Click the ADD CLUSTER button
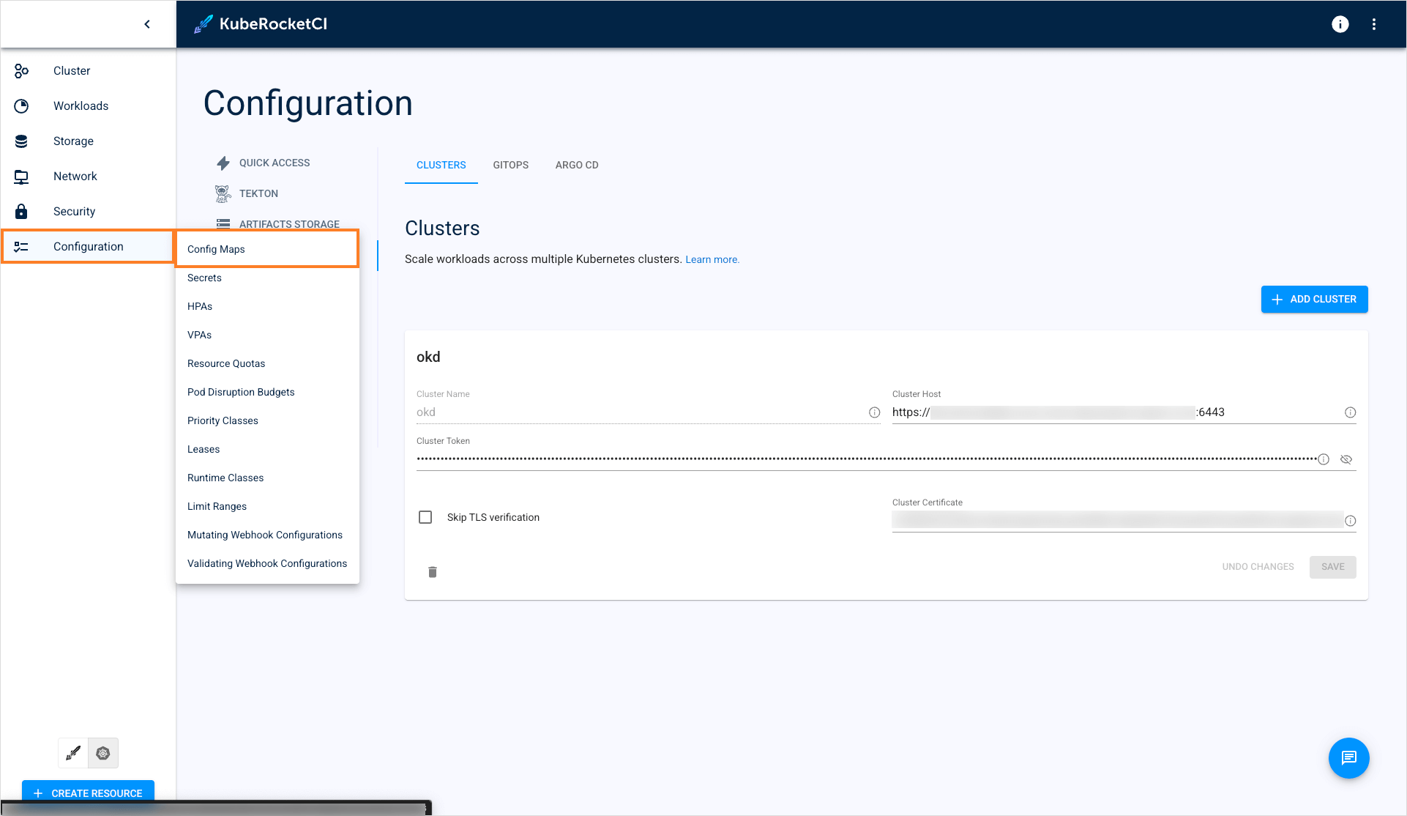This screenshot has height=816, width=1407. click(x=1314, y=299)
